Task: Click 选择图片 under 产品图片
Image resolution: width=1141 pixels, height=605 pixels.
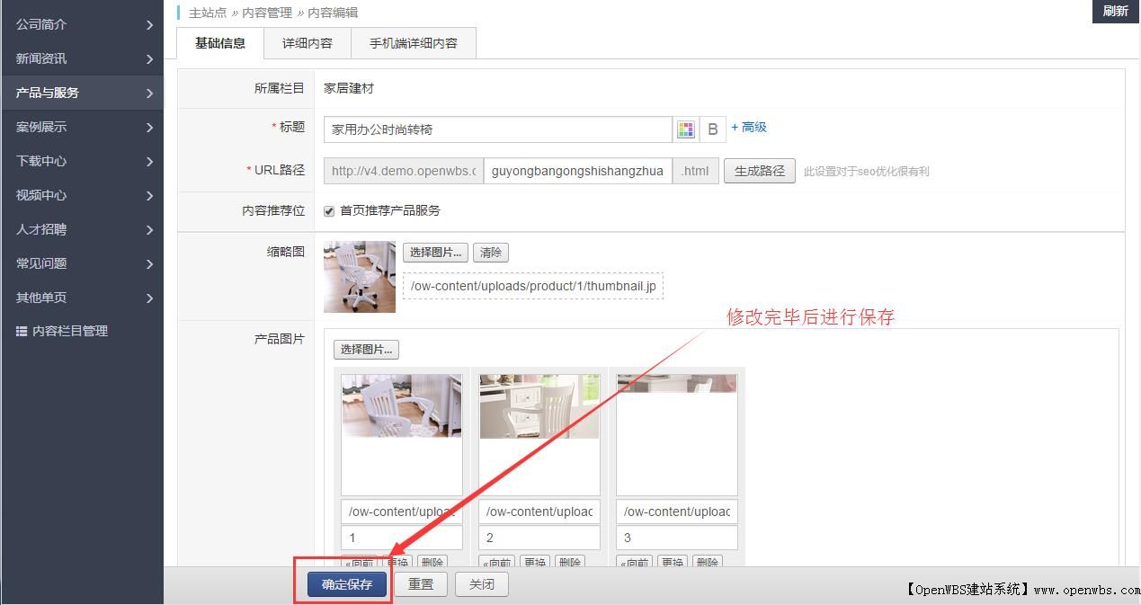Action: pos(366,349)
